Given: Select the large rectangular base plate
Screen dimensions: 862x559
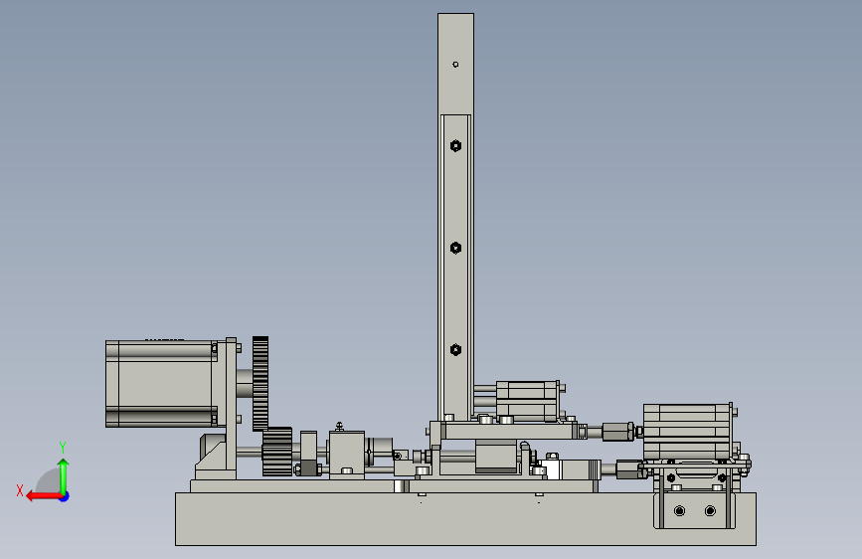Looking at the screenshot, I should click(x=465, y=519).
